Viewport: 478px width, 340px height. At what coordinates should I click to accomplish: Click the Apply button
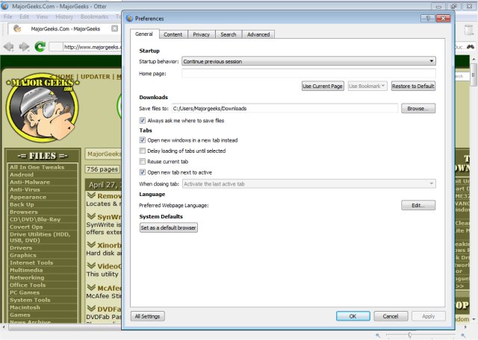coord(428,316)
